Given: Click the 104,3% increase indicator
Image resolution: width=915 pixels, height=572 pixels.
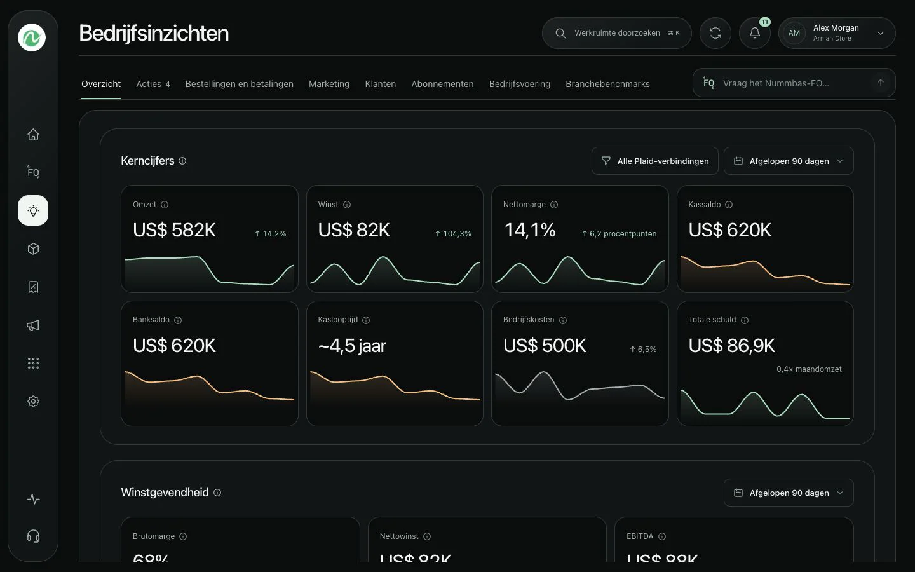Looking at the screenshot, I should [x=453, y=234].
